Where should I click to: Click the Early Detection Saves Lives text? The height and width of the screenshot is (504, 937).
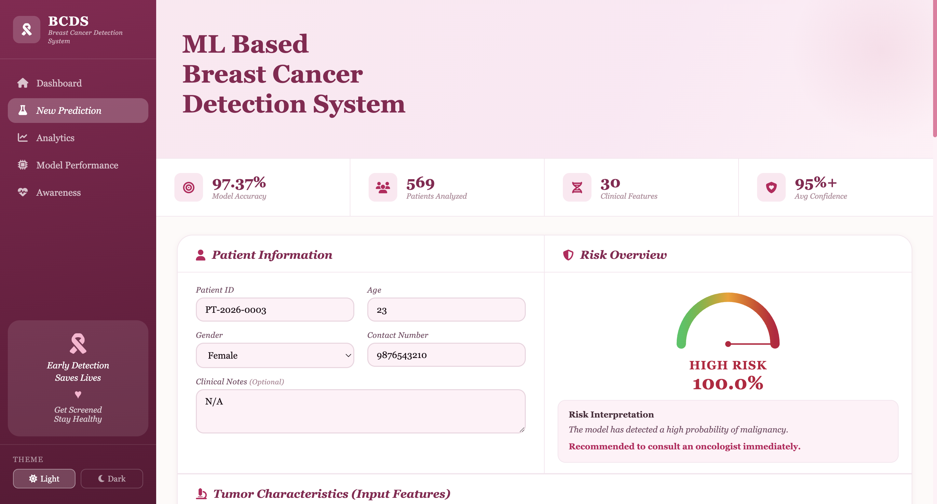tap(78, 371)
